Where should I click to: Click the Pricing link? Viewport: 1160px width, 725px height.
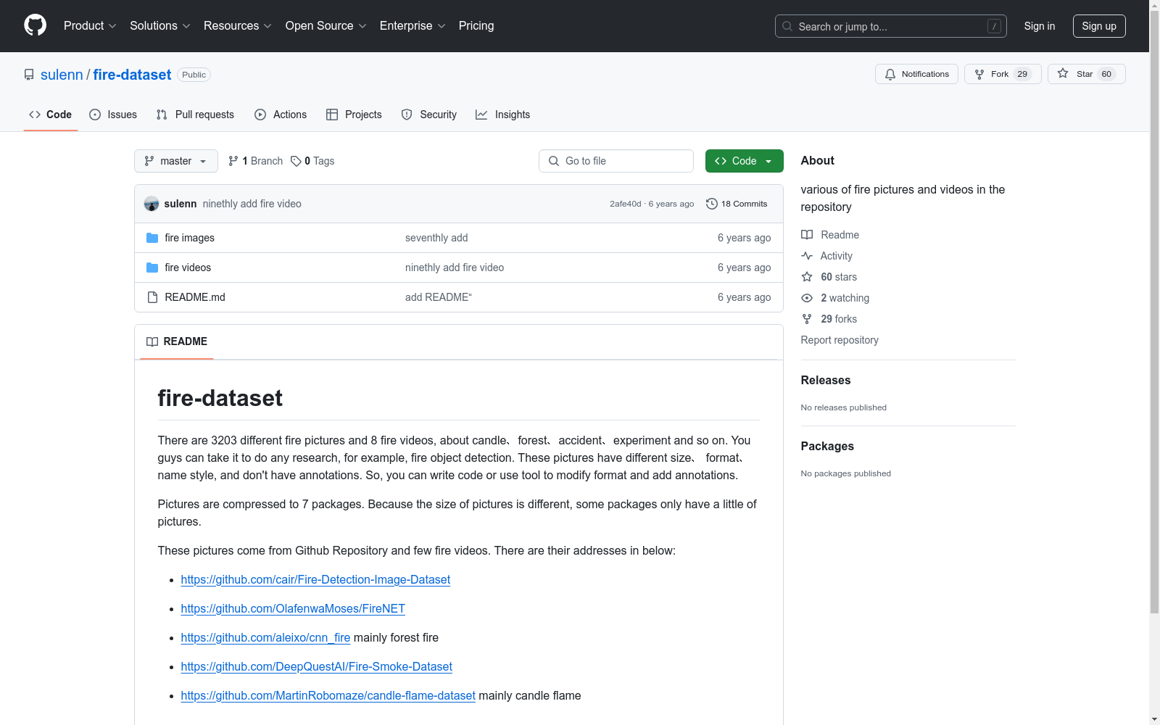click(476, 25)
